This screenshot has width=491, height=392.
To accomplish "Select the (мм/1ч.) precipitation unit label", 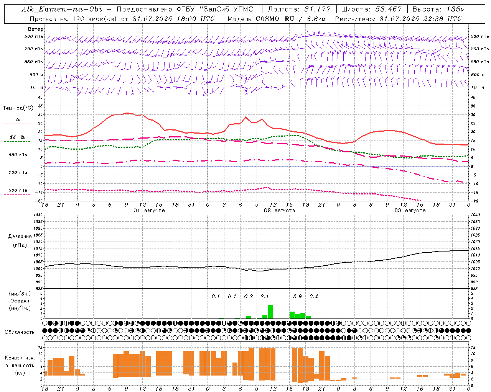I will click(20, 308).
